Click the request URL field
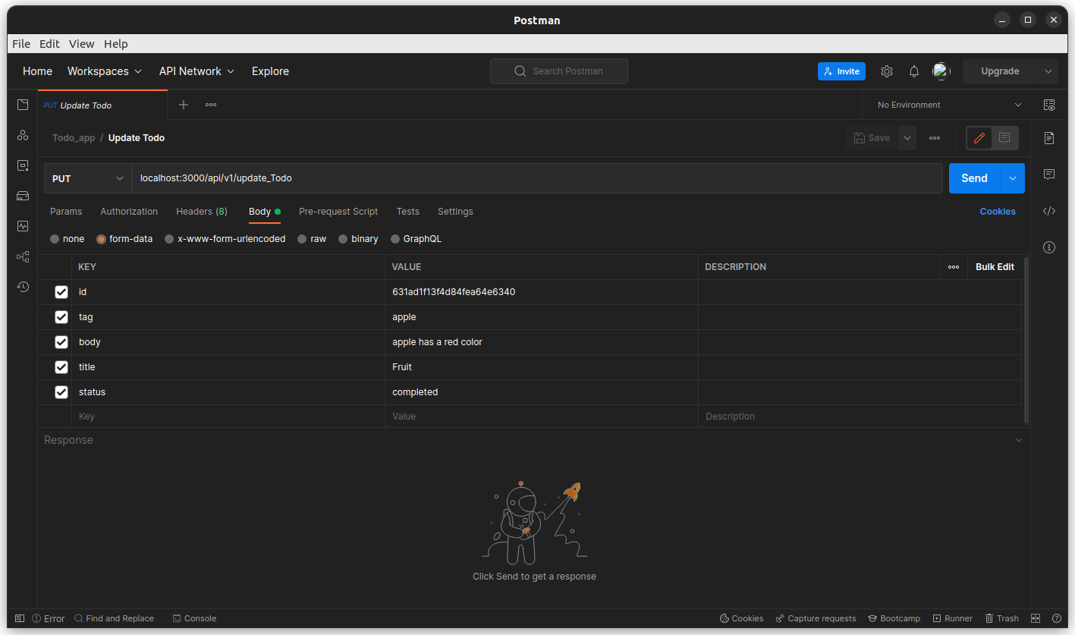This screenshot has width=1075, height=635. (x=537, y=178)
